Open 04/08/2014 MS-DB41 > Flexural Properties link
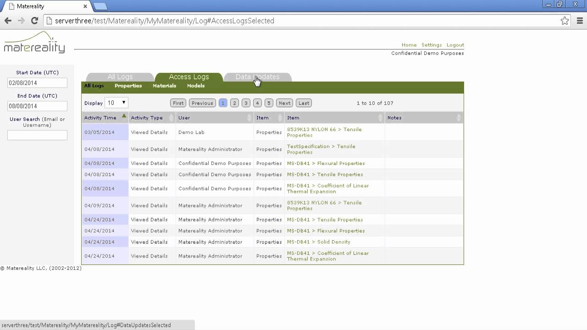 point(326,163)
